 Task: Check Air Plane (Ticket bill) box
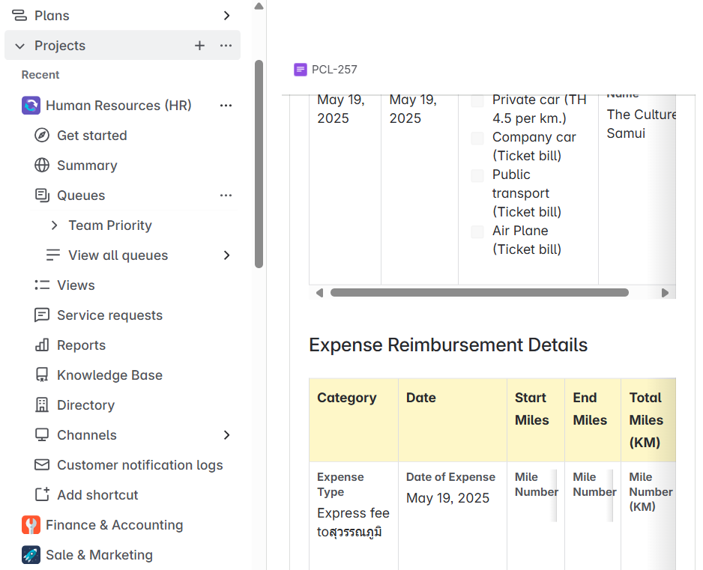[x=477, y=231]
